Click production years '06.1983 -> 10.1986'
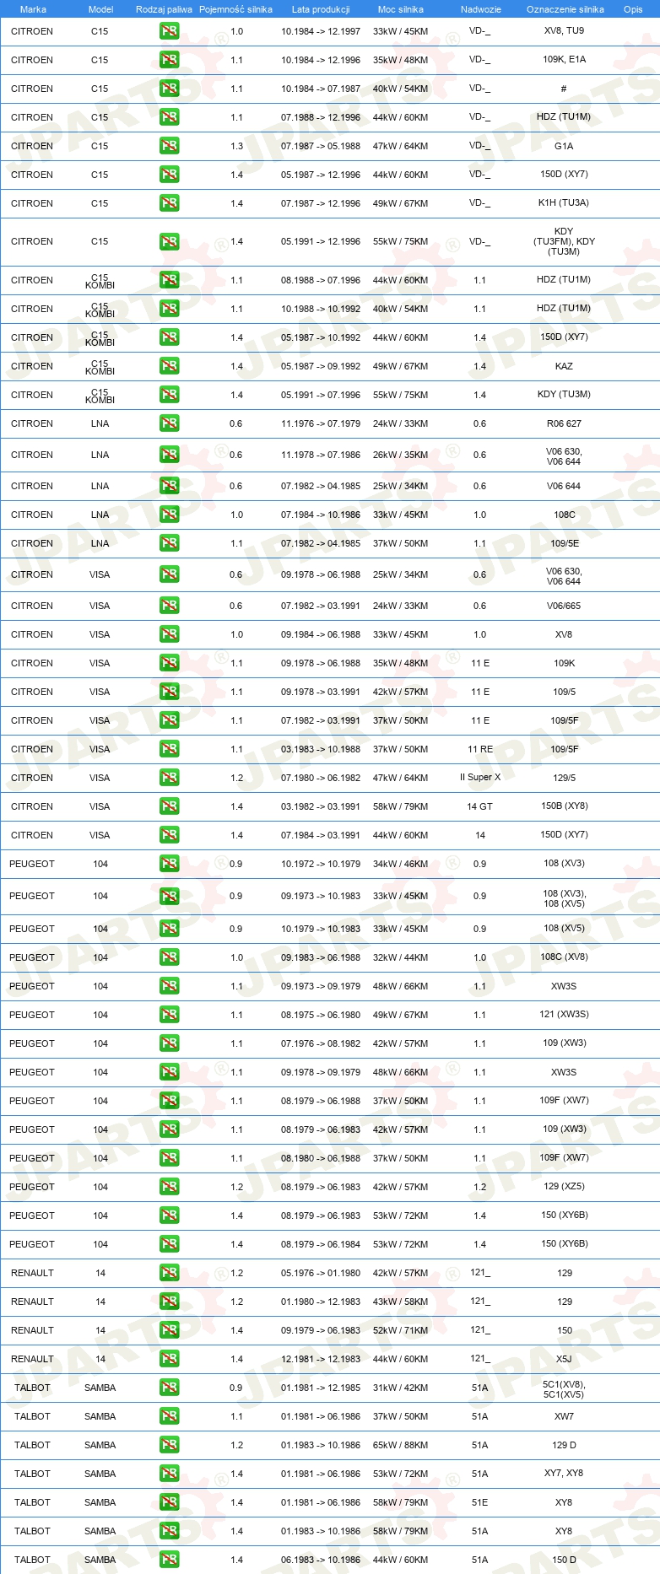Image resolution: width=660 pixels, height=1574 pixels. [x=321, y=1560]
